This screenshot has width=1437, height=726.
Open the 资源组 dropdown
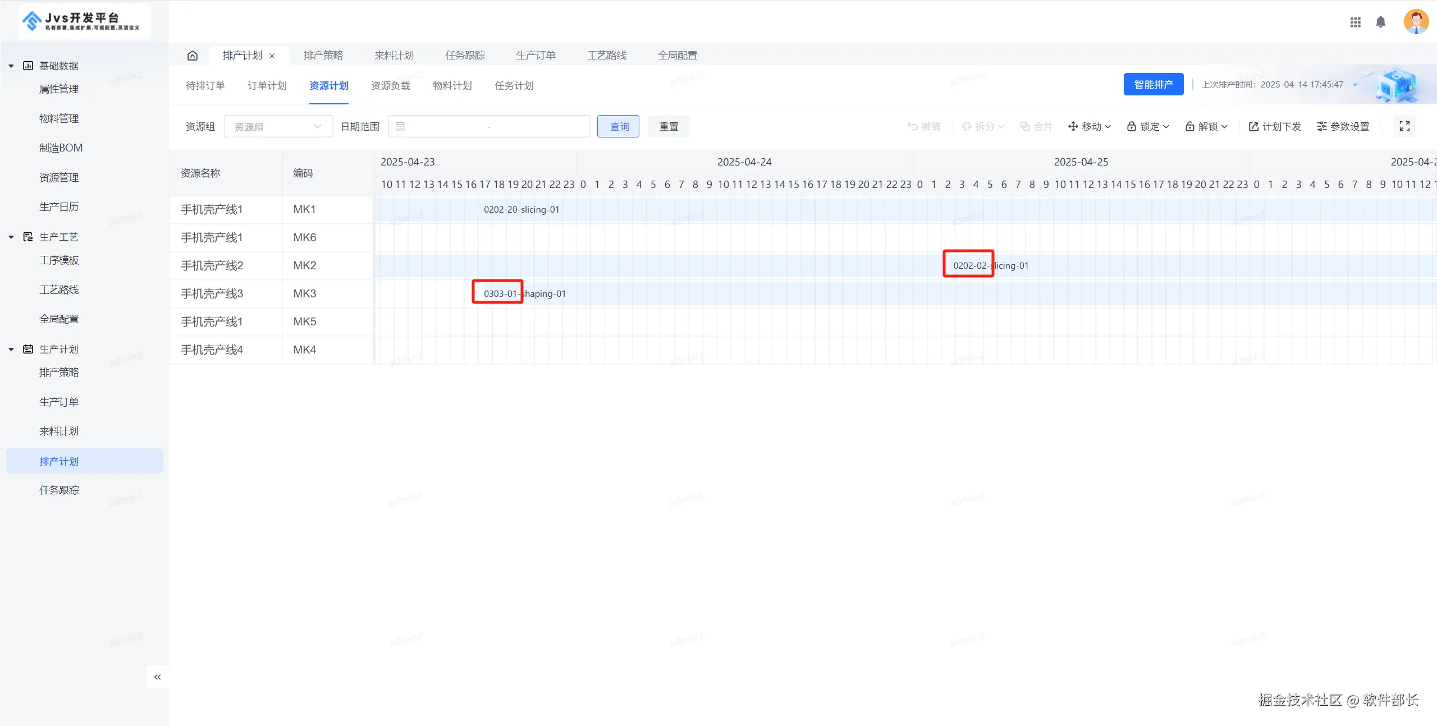(x=278, y=127)
